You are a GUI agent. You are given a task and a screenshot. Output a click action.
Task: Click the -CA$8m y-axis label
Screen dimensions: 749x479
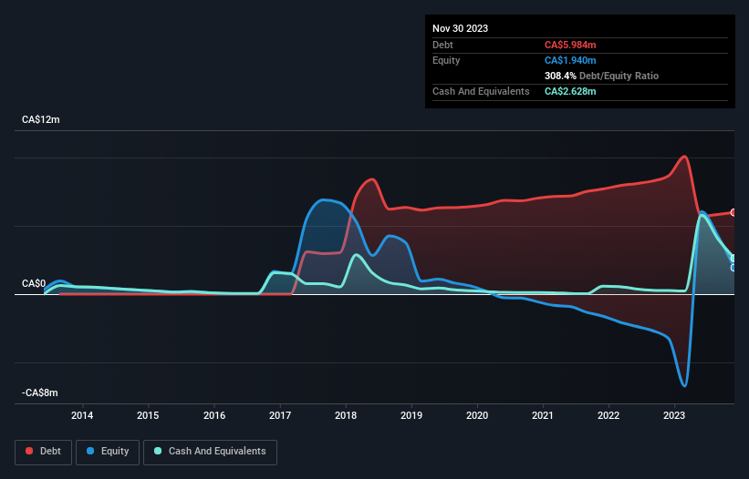point(39,392)
